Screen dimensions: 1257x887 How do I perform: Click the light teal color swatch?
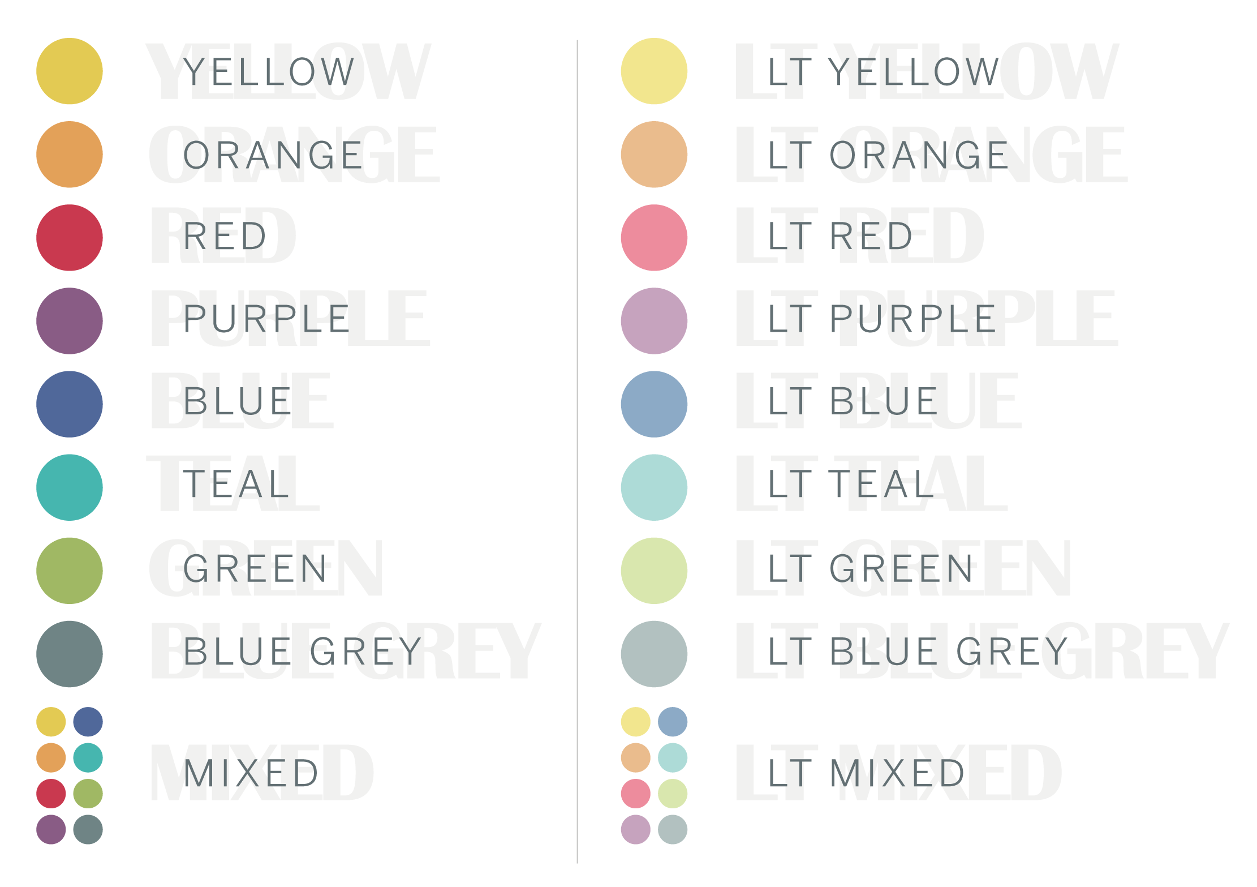point(654,487)
